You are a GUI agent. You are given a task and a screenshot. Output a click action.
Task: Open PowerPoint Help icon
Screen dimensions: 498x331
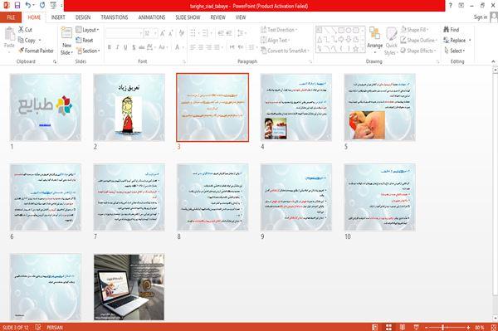coord(450,5)
